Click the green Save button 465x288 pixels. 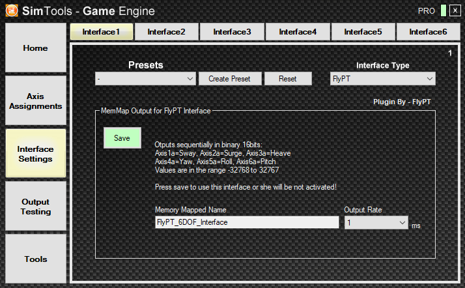tap(122, 138)
